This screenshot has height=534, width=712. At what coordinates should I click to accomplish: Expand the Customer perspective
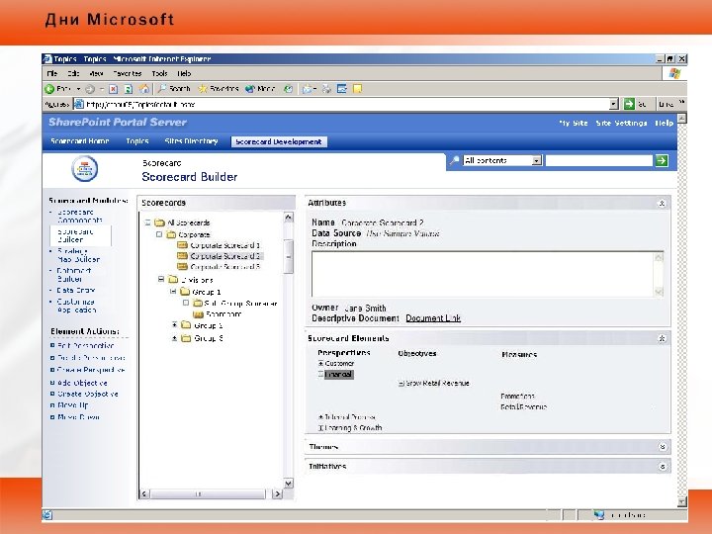[321, 363]
